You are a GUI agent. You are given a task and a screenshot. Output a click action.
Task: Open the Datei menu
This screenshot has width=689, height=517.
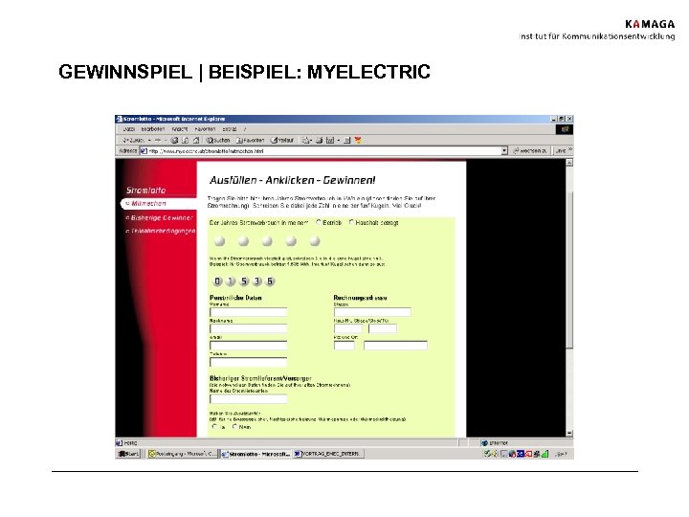[x=129, y=129]
